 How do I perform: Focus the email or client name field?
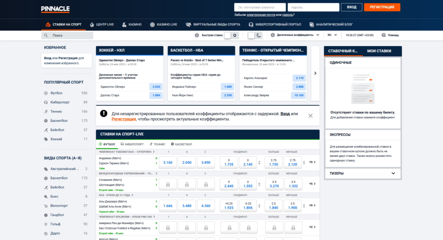click(260, 7)
